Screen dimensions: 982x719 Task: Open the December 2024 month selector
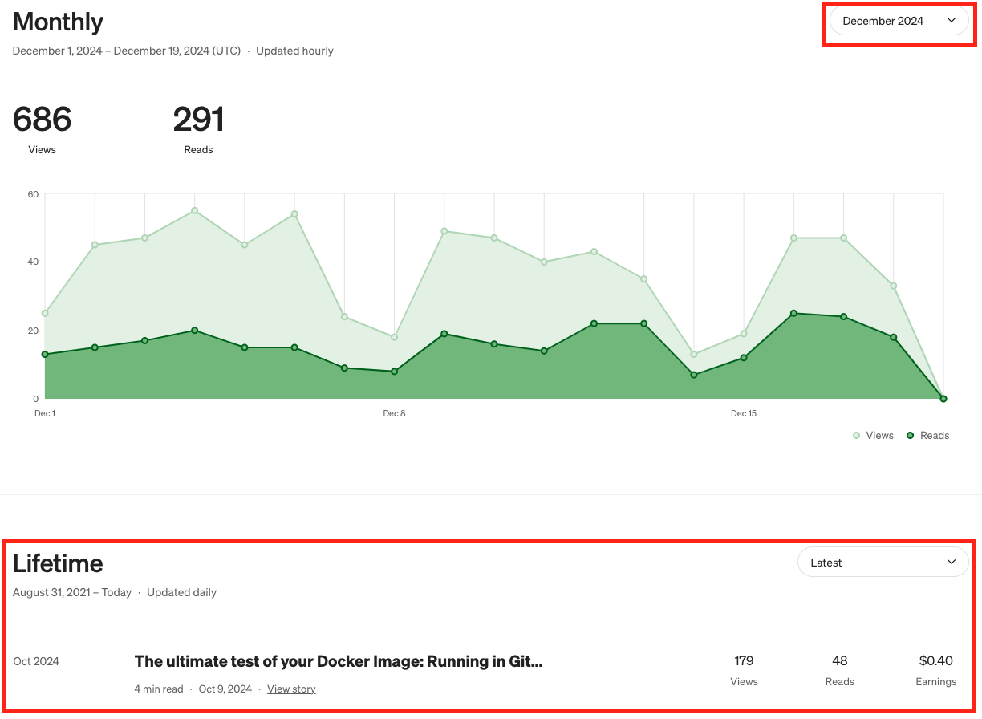tap(899, 21)
